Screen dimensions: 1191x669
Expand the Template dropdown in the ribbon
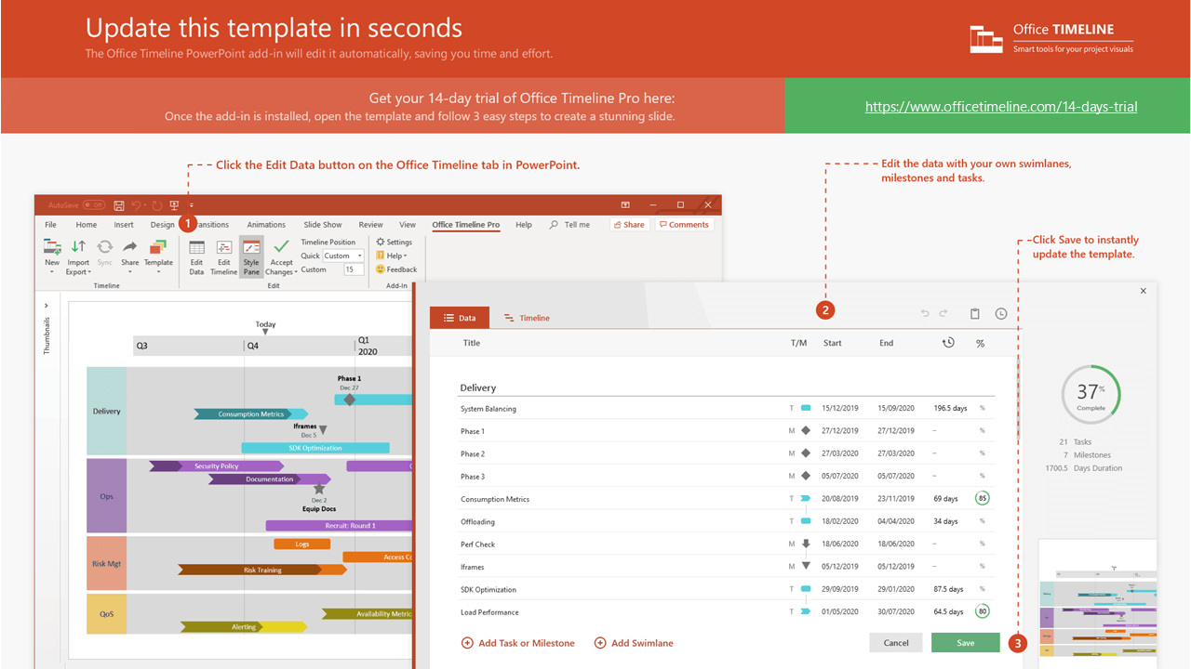pyautogui.click(x=158, y=263)
